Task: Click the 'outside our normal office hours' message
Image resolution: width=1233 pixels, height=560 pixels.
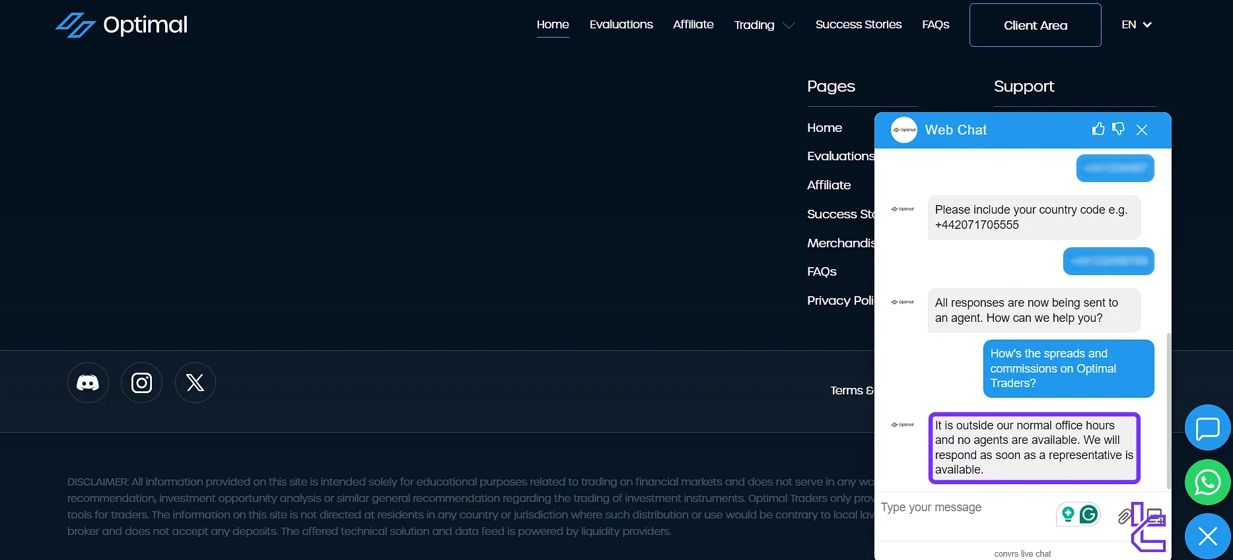Action: (x=1034, y=448)
